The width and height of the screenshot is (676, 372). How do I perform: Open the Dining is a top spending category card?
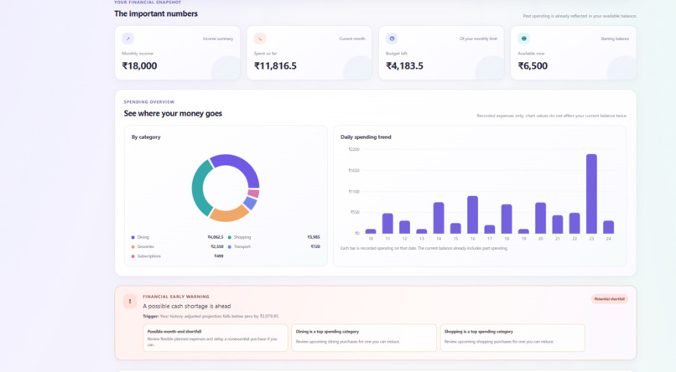(364, 338)
